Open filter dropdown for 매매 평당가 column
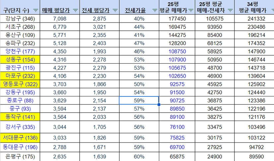This screenshot has width=274, height=161. point(75,11)
